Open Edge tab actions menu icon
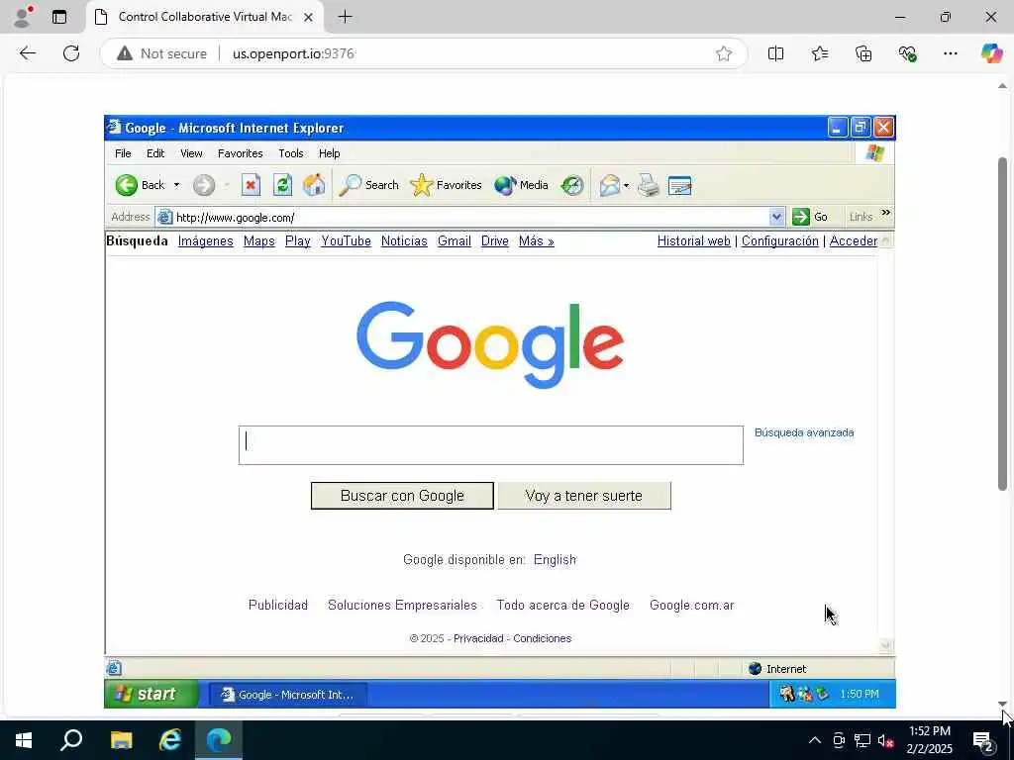Screen dimensions: 1014x760 pyautogui.click(x=59, y=17)
